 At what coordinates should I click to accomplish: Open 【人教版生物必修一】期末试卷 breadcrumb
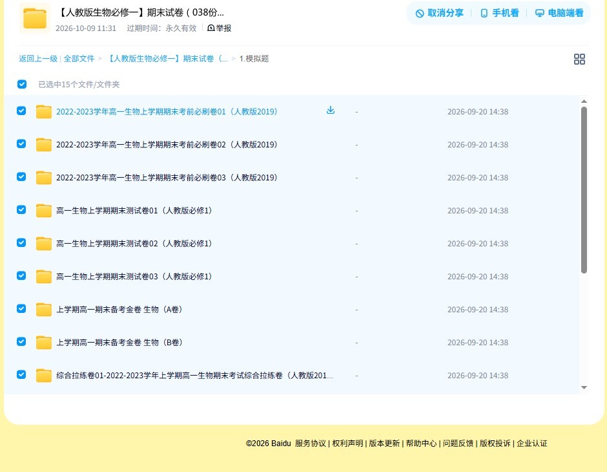coord(167,59)
